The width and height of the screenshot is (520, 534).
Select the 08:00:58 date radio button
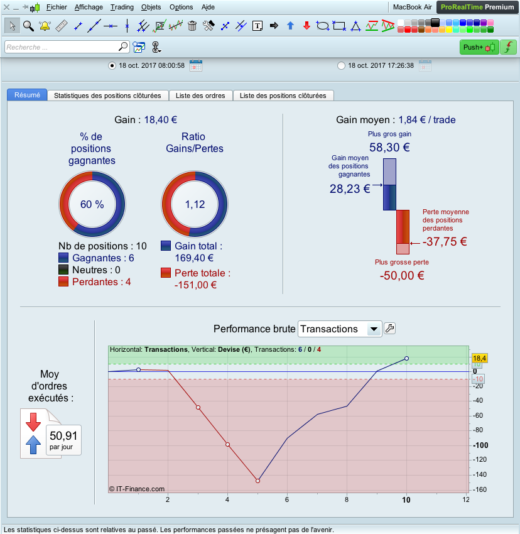(112, 66)
